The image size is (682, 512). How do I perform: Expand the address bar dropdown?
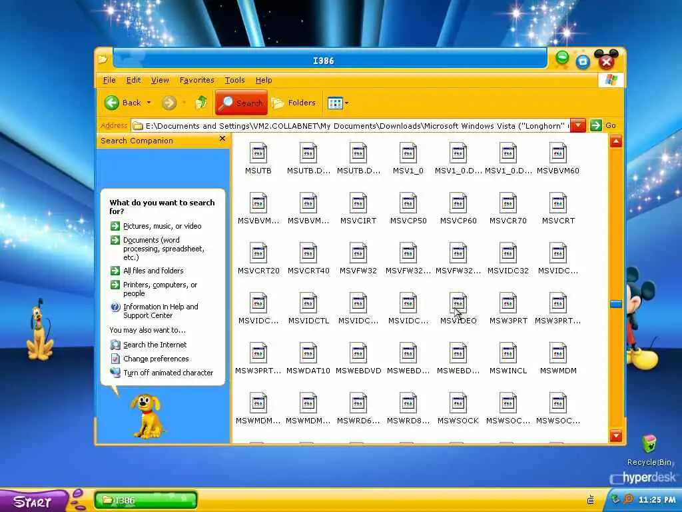pos(577,126)
